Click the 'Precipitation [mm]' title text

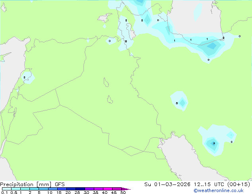coord(26,184)
